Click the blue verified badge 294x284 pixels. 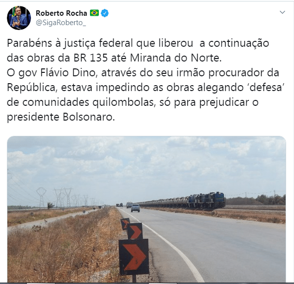[x=105, y=13]
